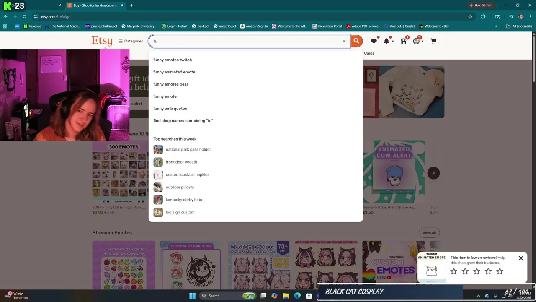Go back in the browser

(x=5, y=17)
